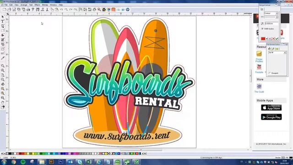Screen dimensions: 293x165
Task: Open Excel from taskbar
Action: pos(89,162)
